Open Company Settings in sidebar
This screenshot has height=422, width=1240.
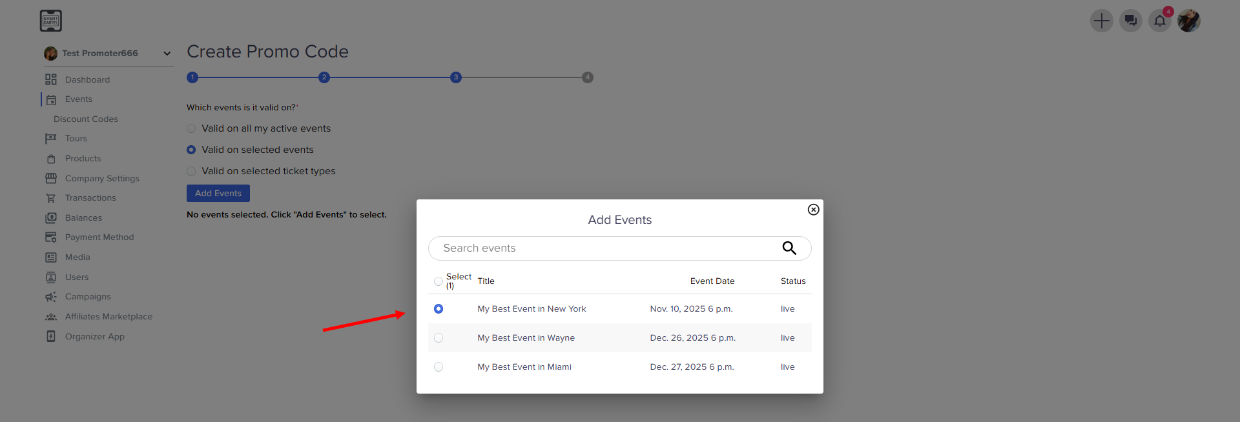102,179
